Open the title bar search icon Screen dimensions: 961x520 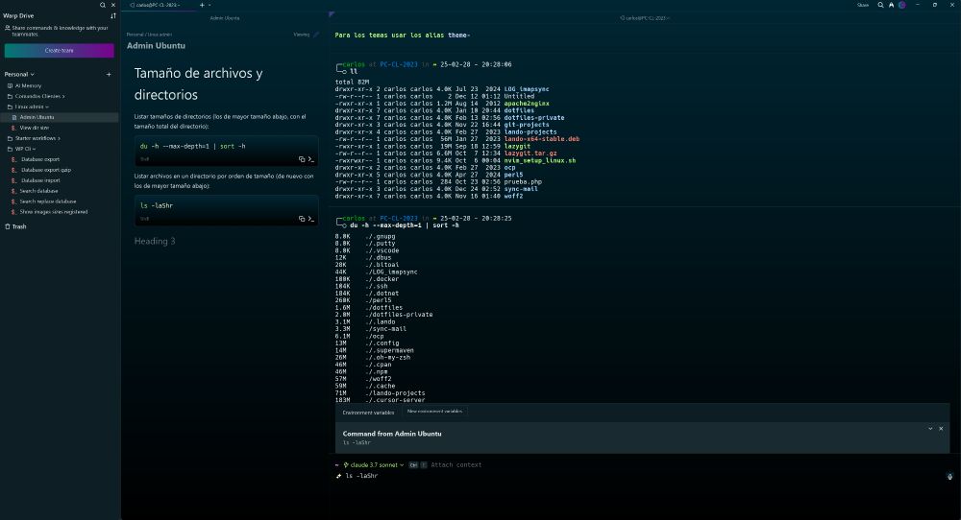[880, 5]
